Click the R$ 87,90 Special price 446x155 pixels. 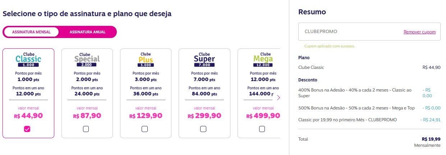coord(87,116)
